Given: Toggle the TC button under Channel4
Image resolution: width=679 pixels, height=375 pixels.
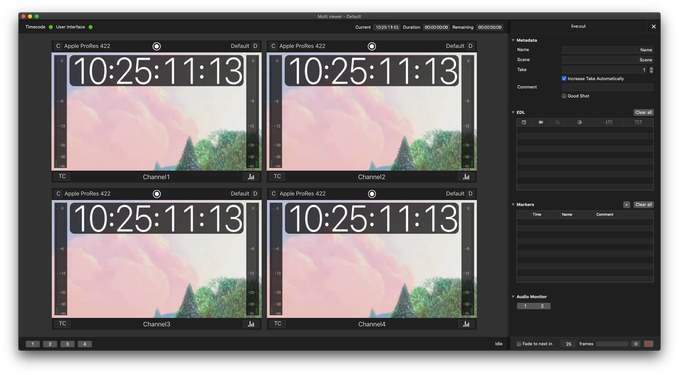Looking at the screenshot, I should 278,324.
